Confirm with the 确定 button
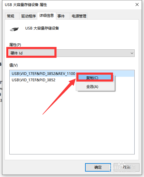Screen dimensions: 144x177 (98, 167)
